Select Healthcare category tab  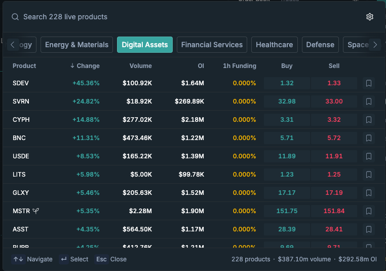click(274, 45)
